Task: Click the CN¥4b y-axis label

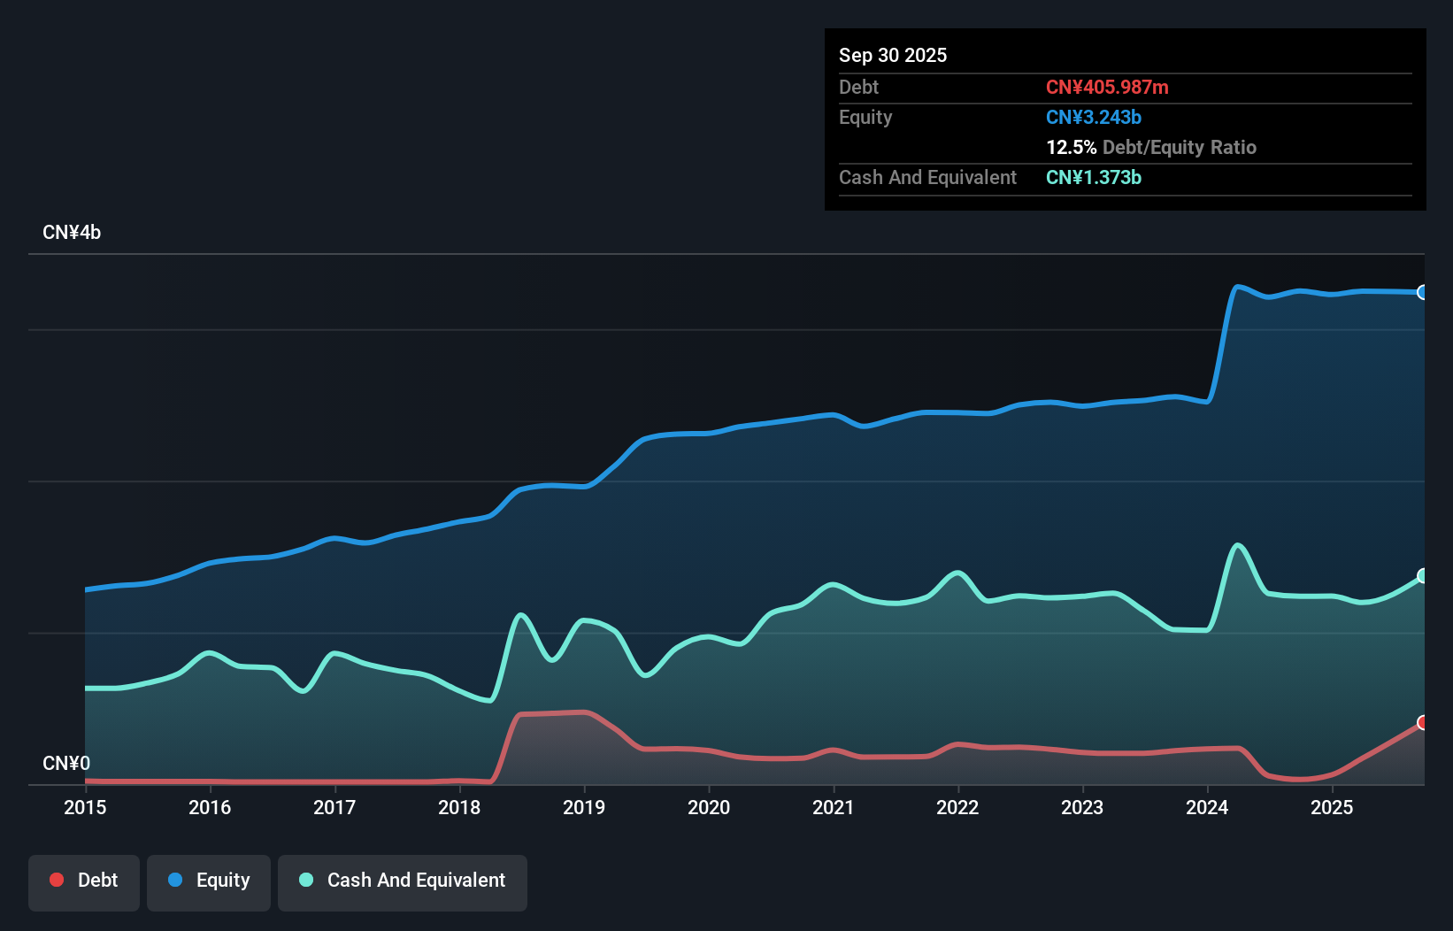Action: [x=72, y=233]
